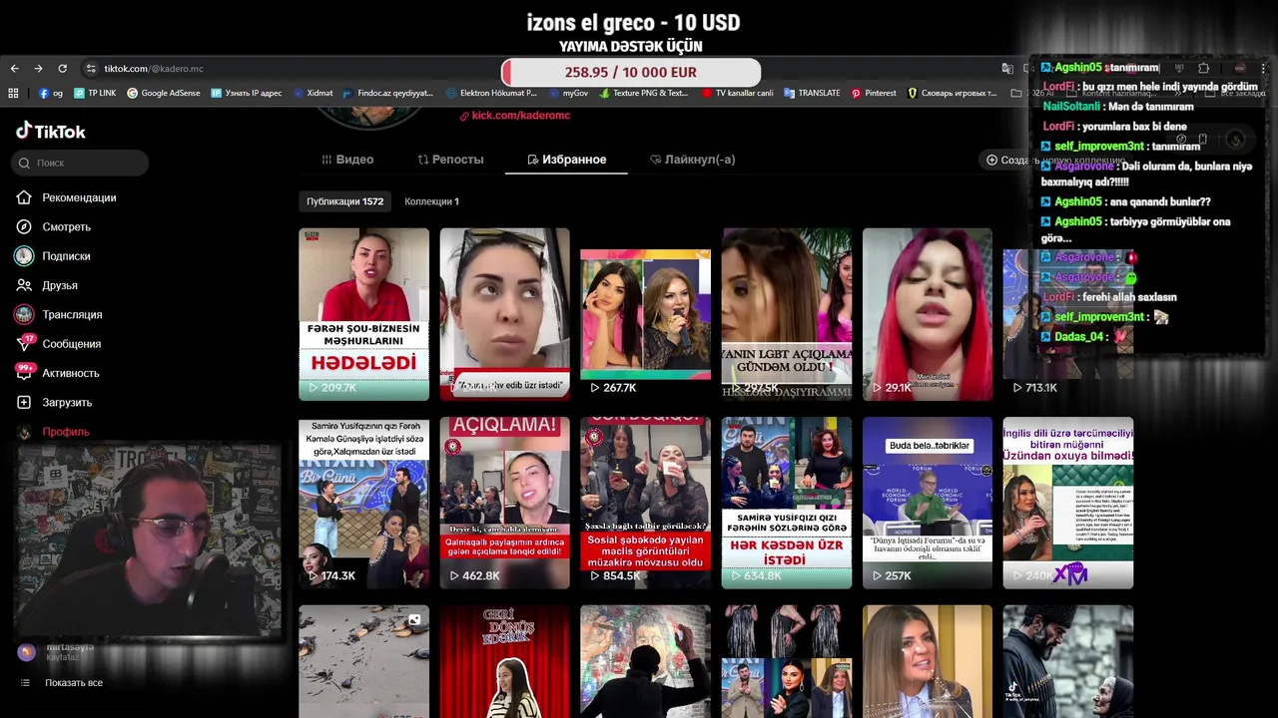
Task: Open TRANSLATE bookmark
Action: (x=812, y=93)
